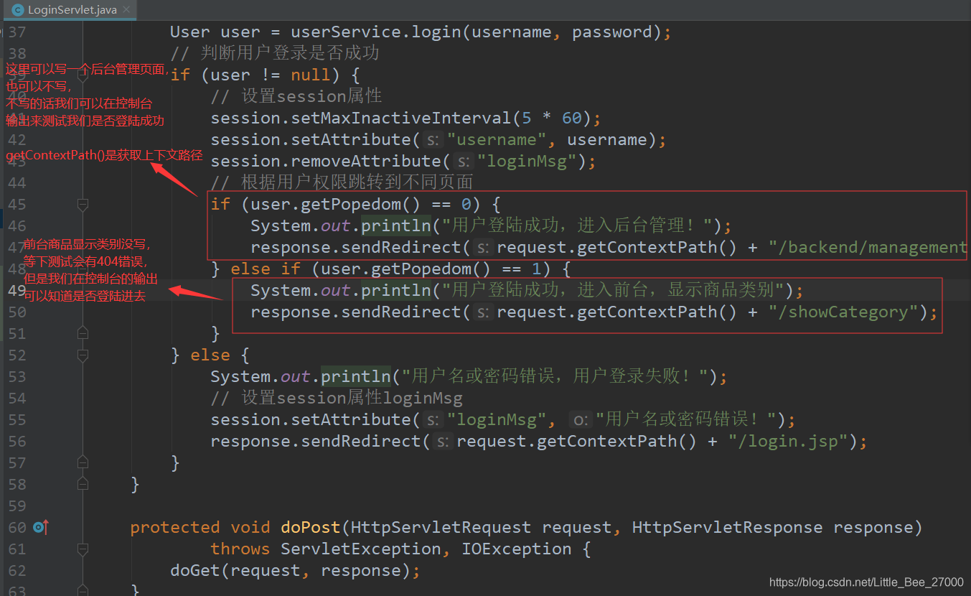The width and height of the screenshot is (971, 596).
Task: Click the overrides method gutter icon at line 60
Action: (x=41, y=528)
